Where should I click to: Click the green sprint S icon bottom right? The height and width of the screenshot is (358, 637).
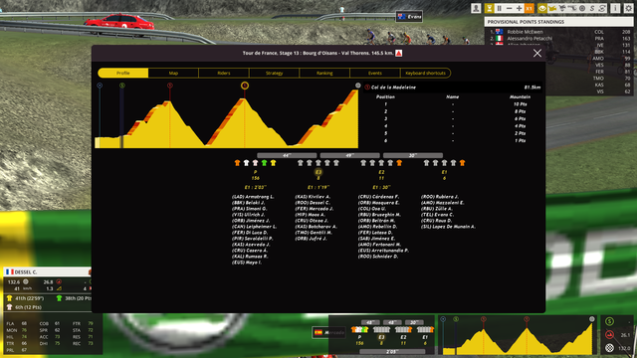point(609,322)
